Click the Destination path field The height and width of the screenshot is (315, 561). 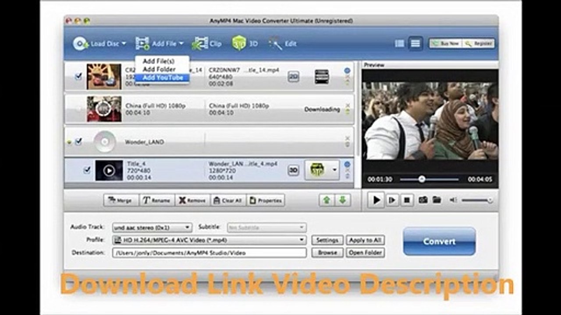coord(209,252)
